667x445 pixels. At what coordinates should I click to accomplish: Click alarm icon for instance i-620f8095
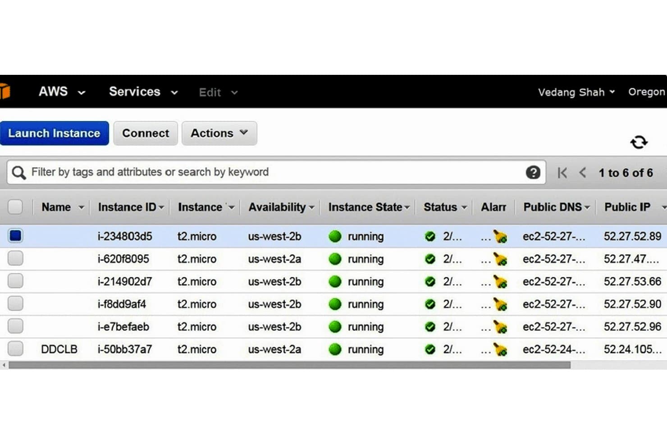pyautogui.click(x=500, y=259)
